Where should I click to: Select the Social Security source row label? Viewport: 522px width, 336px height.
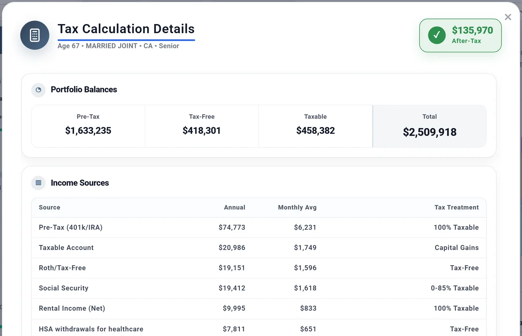tap(63, 288)
